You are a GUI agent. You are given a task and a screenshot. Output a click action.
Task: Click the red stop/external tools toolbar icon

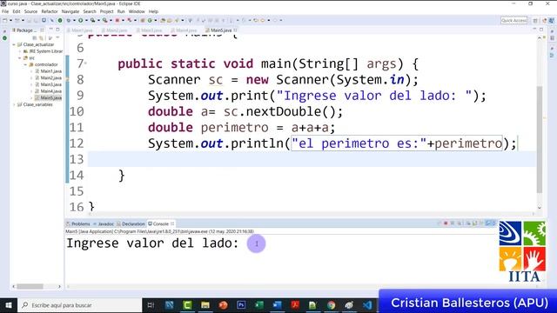[x=117, y=20]
